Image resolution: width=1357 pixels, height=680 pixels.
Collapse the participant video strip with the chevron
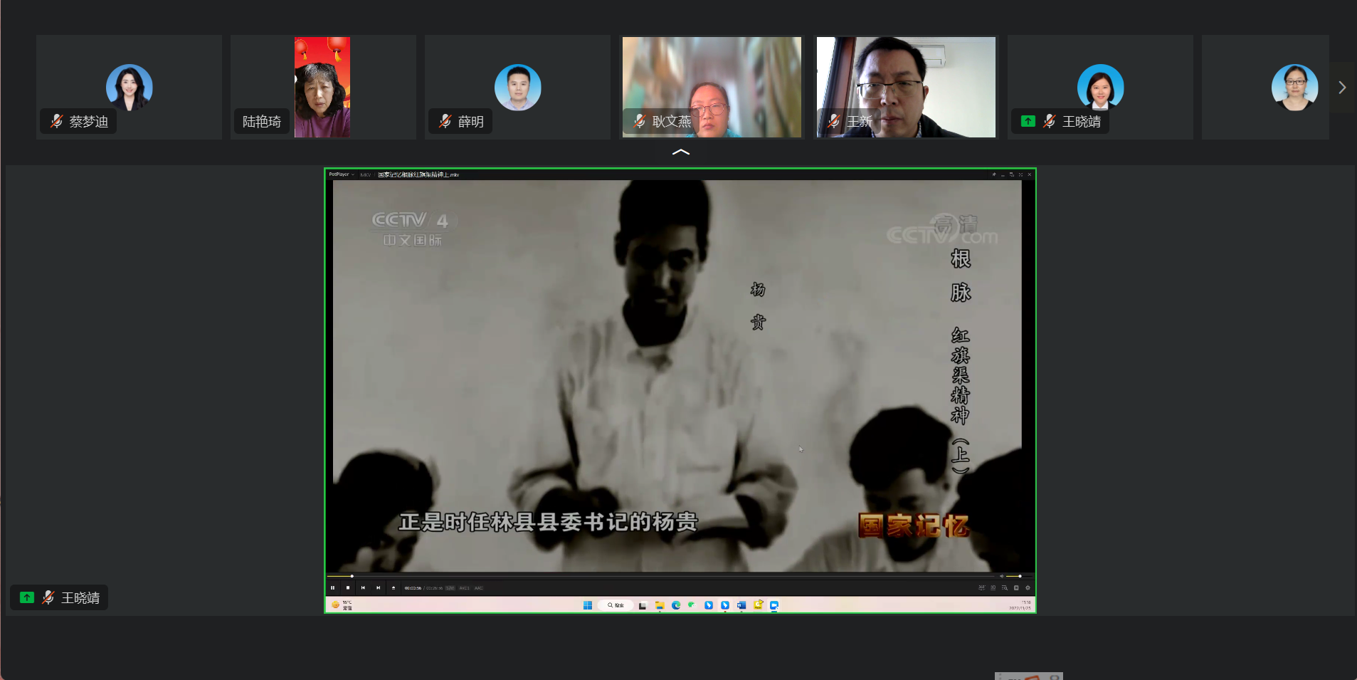point(681,152)
